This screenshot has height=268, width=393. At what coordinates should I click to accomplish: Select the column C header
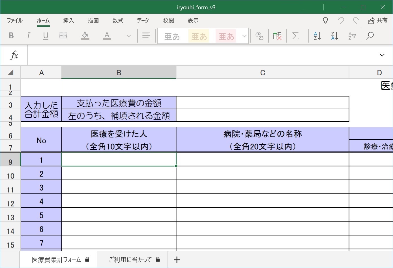263,72
